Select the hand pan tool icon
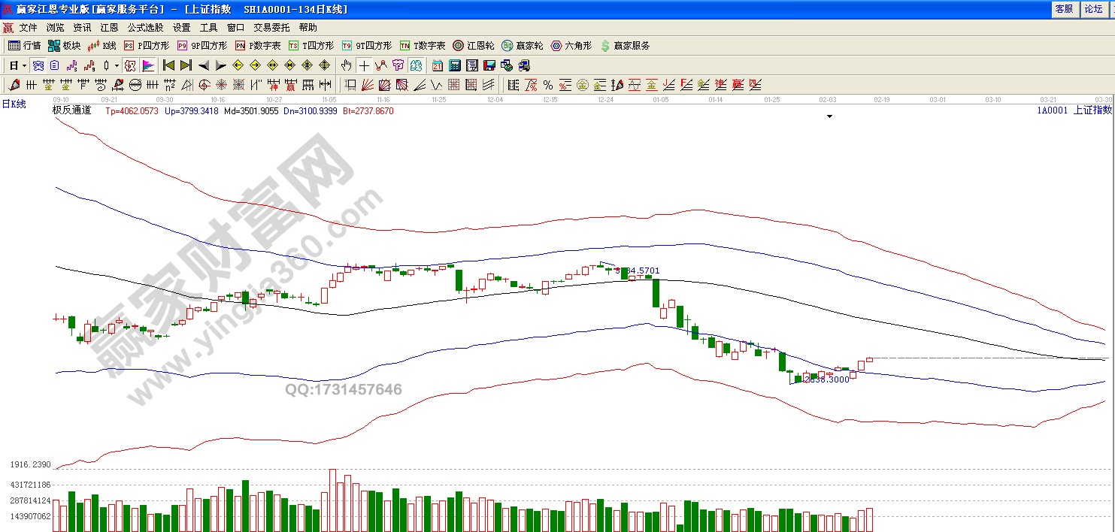Viewport: 1115px width, 532px height. 347,65
